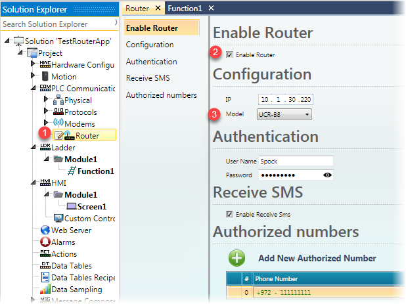
Task: Toggle the Enable Router checkbox
Action: tap(229, 54)
